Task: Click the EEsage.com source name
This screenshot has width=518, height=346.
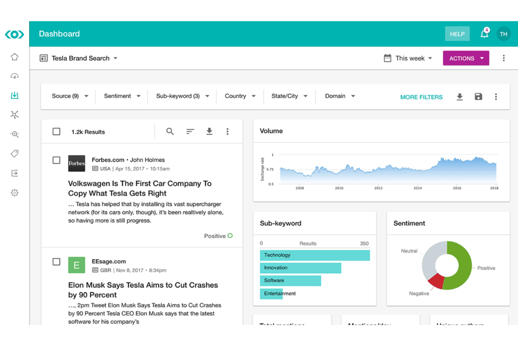Action: click(108, 262)
